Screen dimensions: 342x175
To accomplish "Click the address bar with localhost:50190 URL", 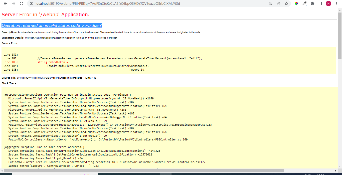I will pos(108,4).
